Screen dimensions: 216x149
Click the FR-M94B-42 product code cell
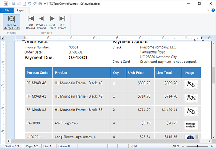(x=39, y=99)
